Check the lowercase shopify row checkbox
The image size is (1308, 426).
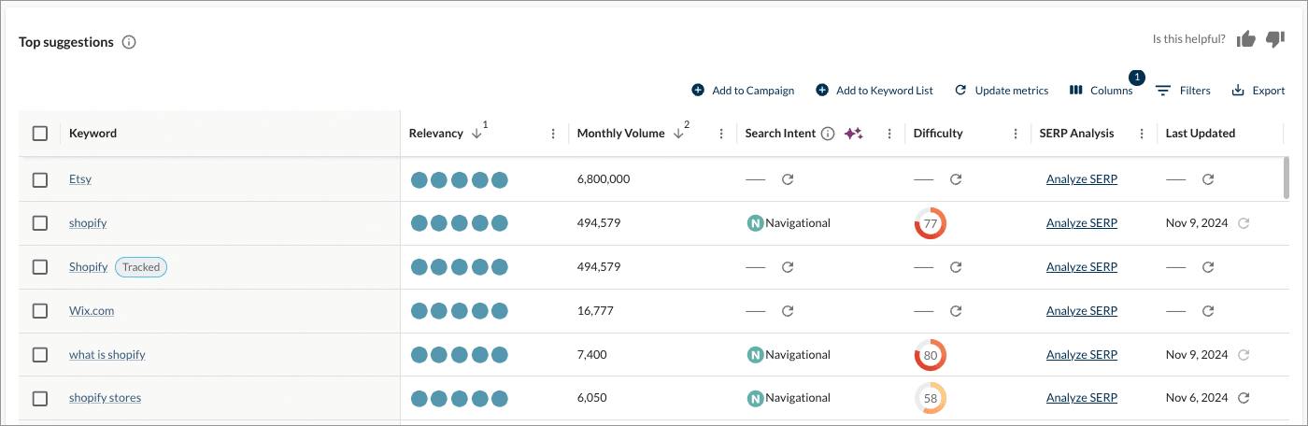point(40,223)
